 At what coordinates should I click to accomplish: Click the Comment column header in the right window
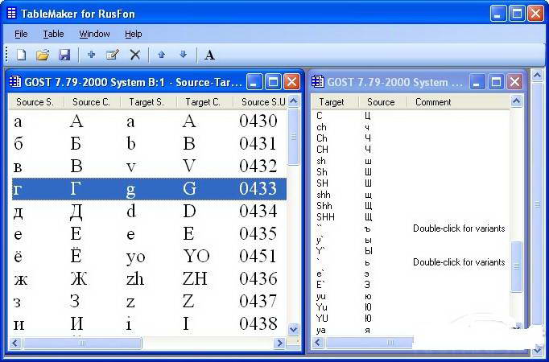[x=458, y=102]
